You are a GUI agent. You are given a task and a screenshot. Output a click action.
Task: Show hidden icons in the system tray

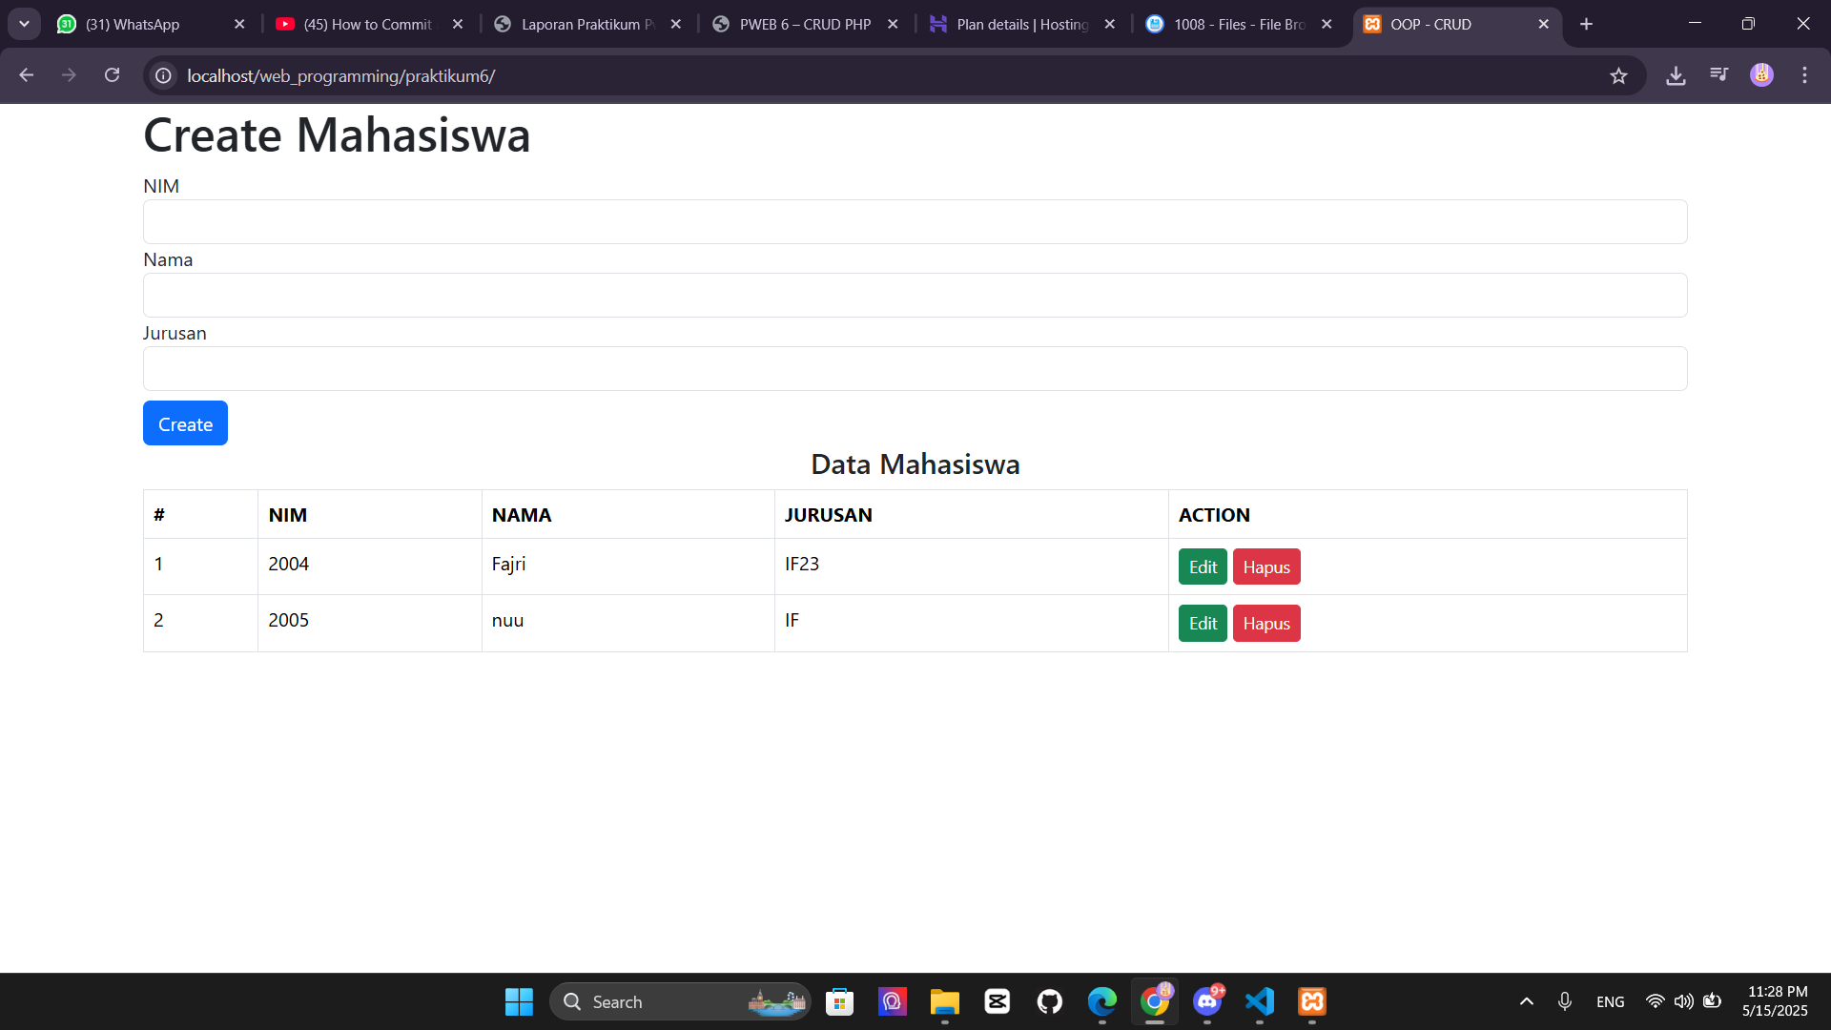(x=1526, y=1001)
